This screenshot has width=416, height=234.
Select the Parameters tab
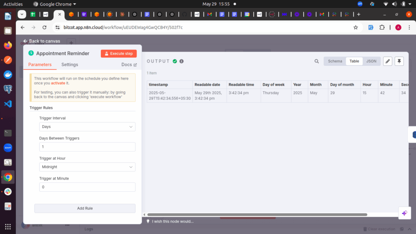tap(40, 65)
